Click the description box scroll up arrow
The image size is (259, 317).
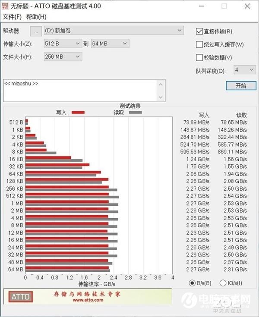coord(161,85)
